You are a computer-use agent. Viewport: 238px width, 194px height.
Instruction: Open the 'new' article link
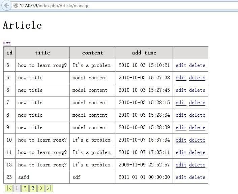[7, 43]
